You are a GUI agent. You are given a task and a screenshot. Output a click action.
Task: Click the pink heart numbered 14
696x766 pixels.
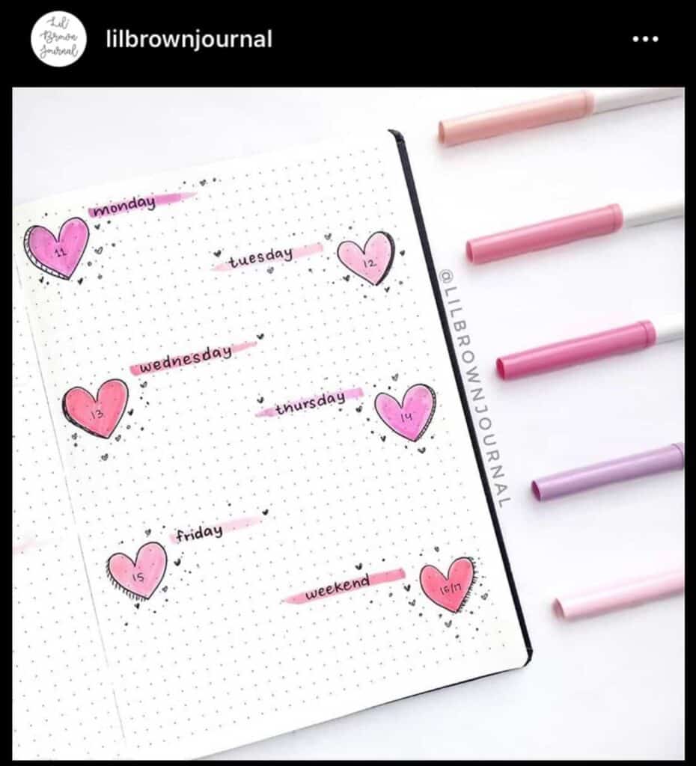click(405, 412)
